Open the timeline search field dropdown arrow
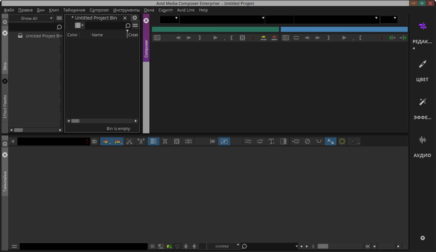Screen dimensions: 436x252 click(297, 246)
